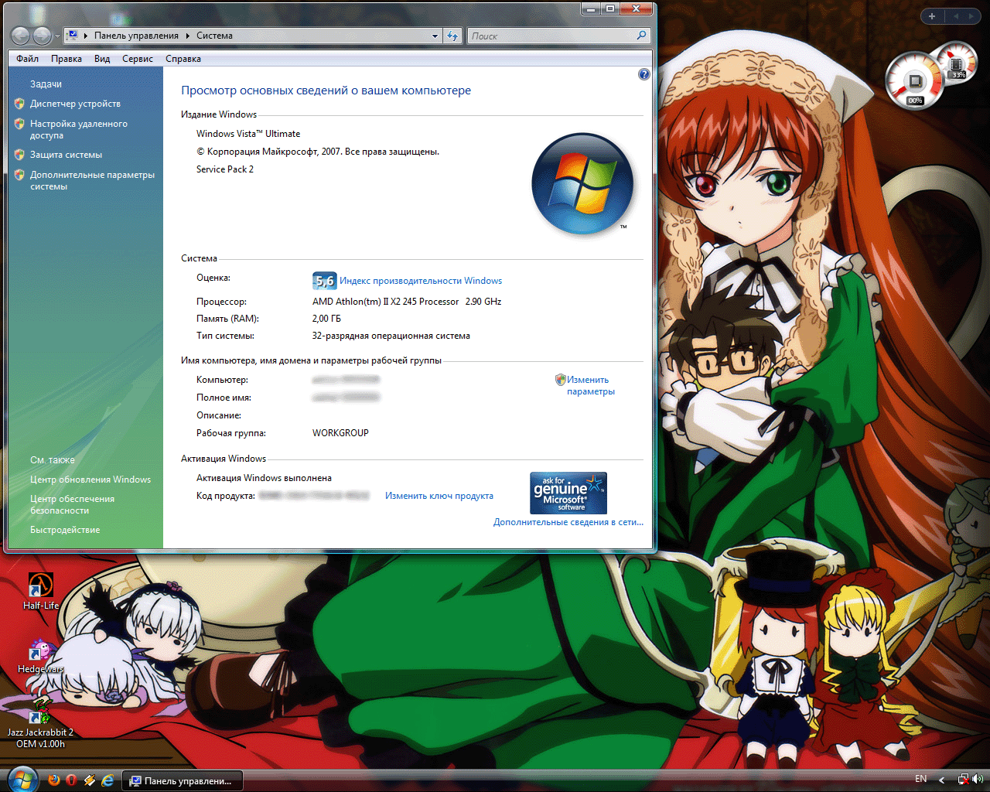Click the EN language indicator
This screenshot has width=990, height=792.
[x=920, y=779]
